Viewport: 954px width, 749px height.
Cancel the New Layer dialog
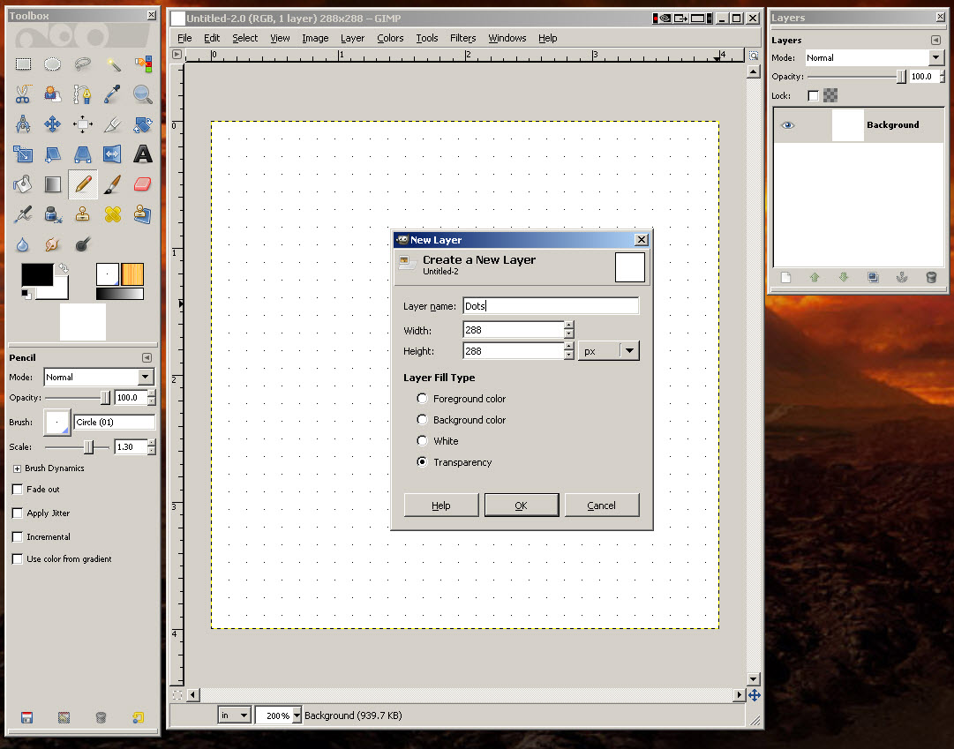click(601, 506)
